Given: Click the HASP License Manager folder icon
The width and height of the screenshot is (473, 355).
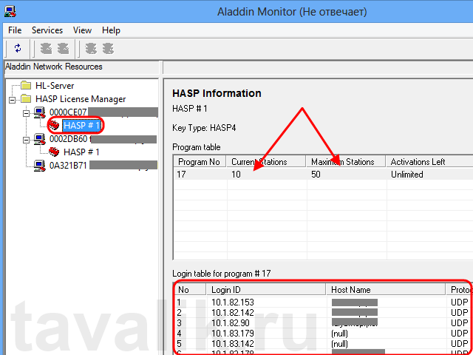Looking at the screenshot, I should (x=27, y=99).
